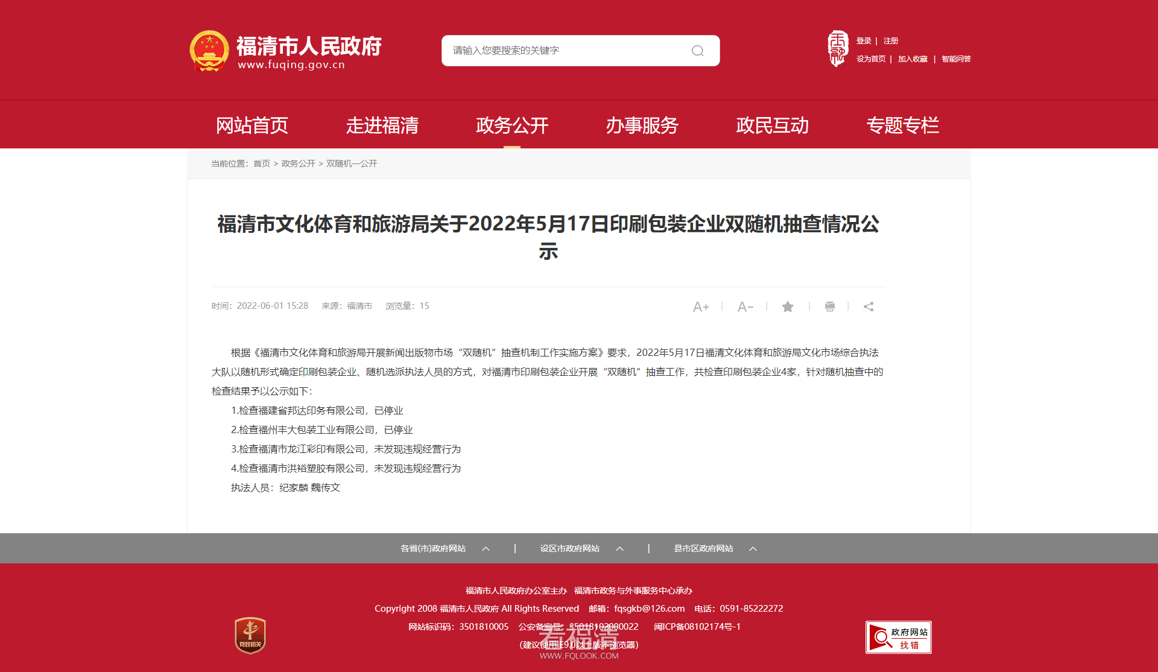The width and height of the screenshot is (1158, 672).
Task: Click the national emblem logo
Action: pyautogui.click(x=209, y=51)
